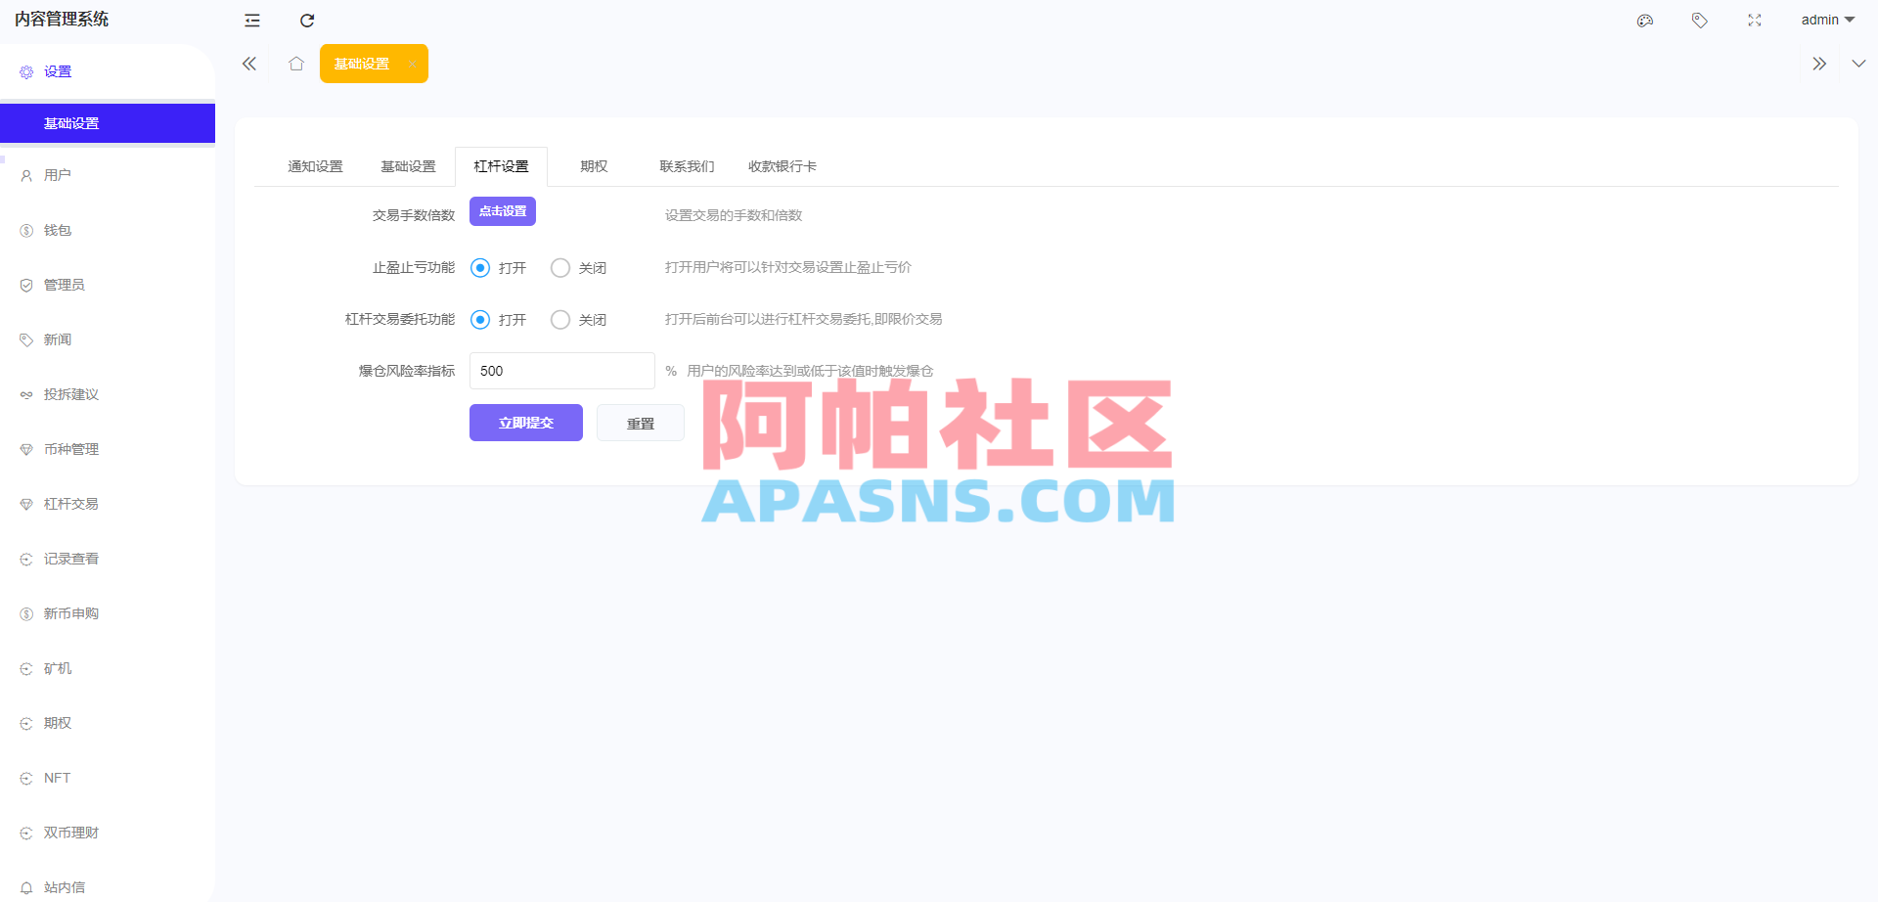This screenshot has height=902, width=1878.
Task: Switch to the 期权 tab
Action: point(593,166)
